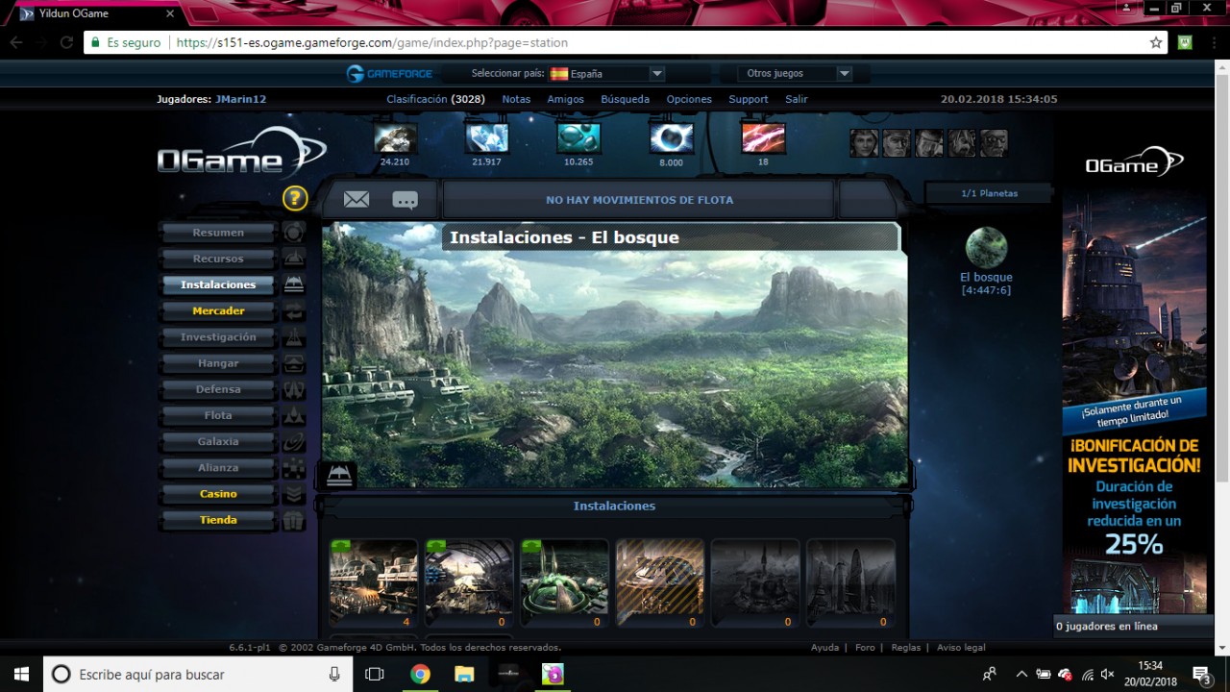Click the icon beside the Hangar menu
This screenshot has height=692, width=1230.
[x=294, y=363]
